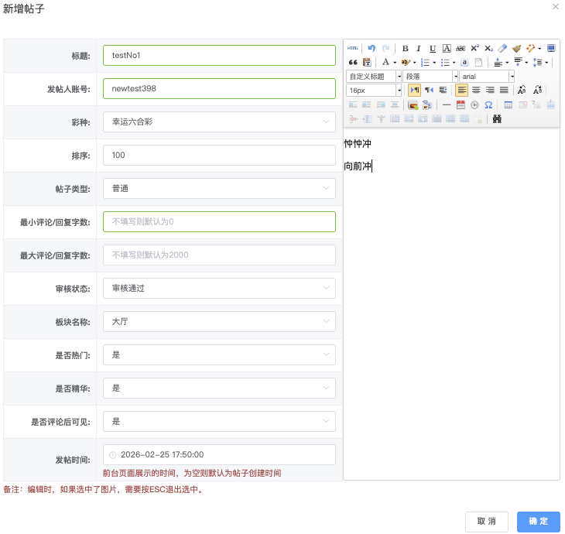The width and height of the screenshot is (565, 534).
Task: Click the undo icon in editor toolbar
Action: click(x=372, y=48)
